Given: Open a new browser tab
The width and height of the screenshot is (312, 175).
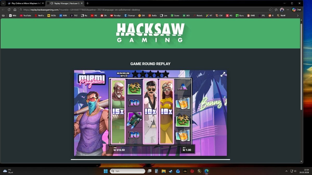Looking at the screenshot, I should pos(87,3).
